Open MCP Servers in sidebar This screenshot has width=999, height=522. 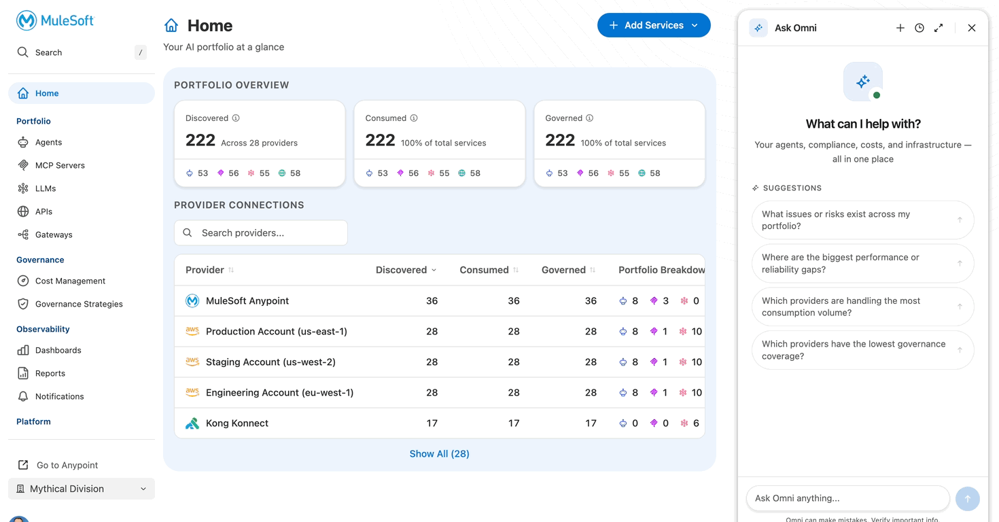(x=60, y=165)
